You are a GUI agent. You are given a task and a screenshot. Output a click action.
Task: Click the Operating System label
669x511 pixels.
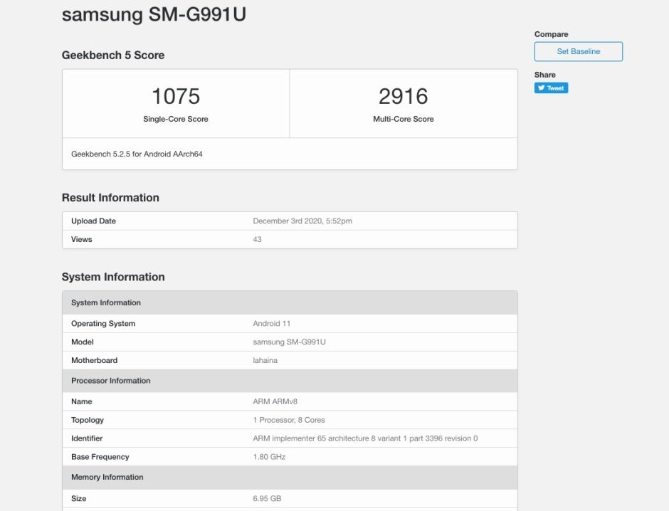click(103, 323)
